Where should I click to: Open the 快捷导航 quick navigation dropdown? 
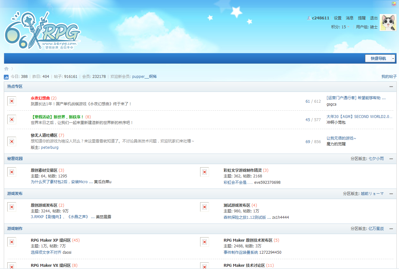pos(380,59)
